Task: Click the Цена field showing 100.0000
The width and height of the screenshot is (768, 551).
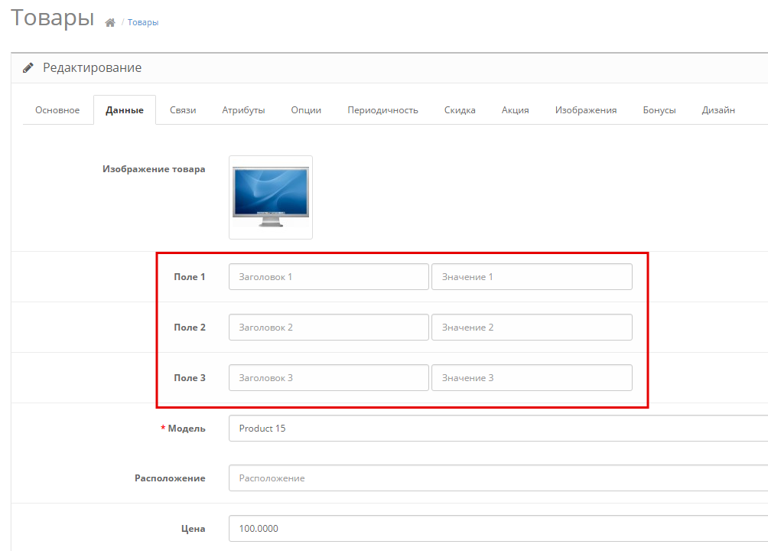Action: (498, 529)
